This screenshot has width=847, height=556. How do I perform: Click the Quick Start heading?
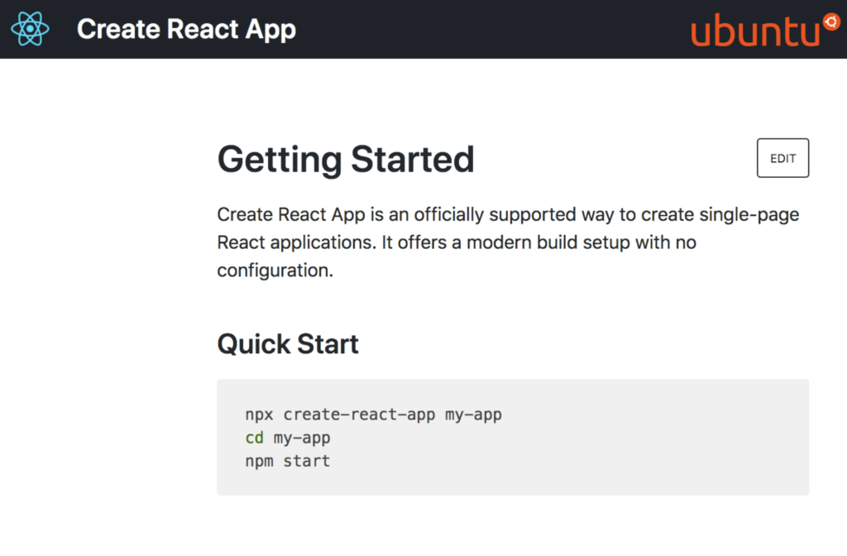[x=287, y=343]
